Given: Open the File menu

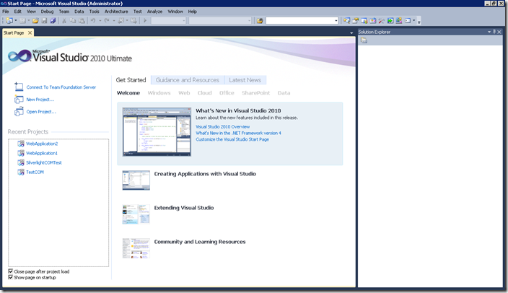Looking at the screenshot, I should 6,12.
